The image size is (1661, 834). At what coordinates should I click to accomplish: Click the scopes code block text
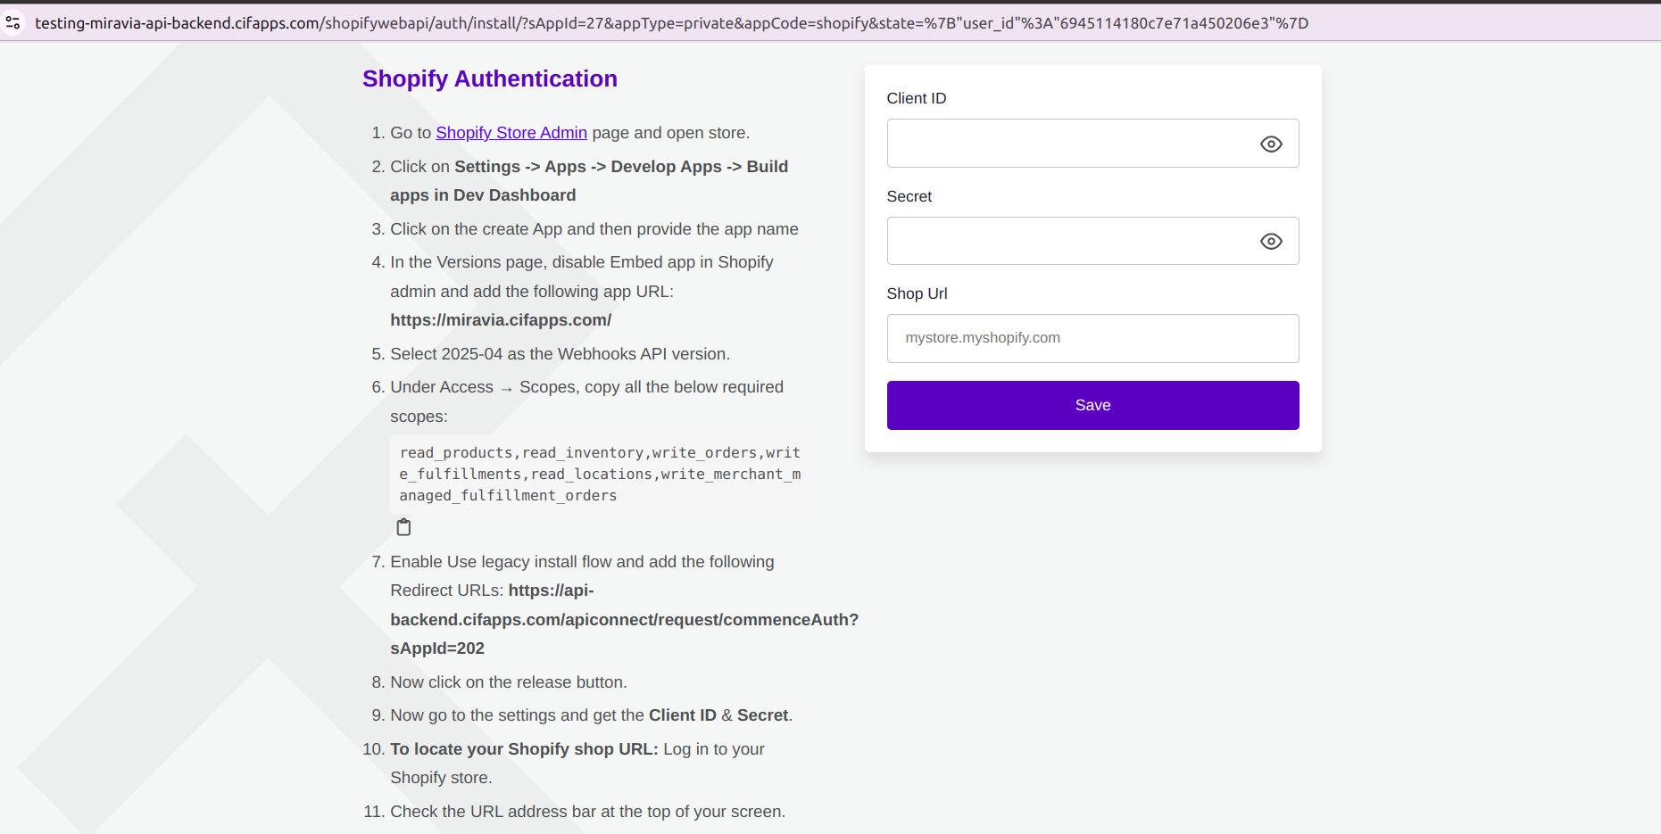point(599,475)
